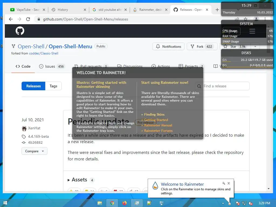The width and height of the screenshot is (276, 207).
Task: Click the browser forward arrow
Action: click(19, 19)
